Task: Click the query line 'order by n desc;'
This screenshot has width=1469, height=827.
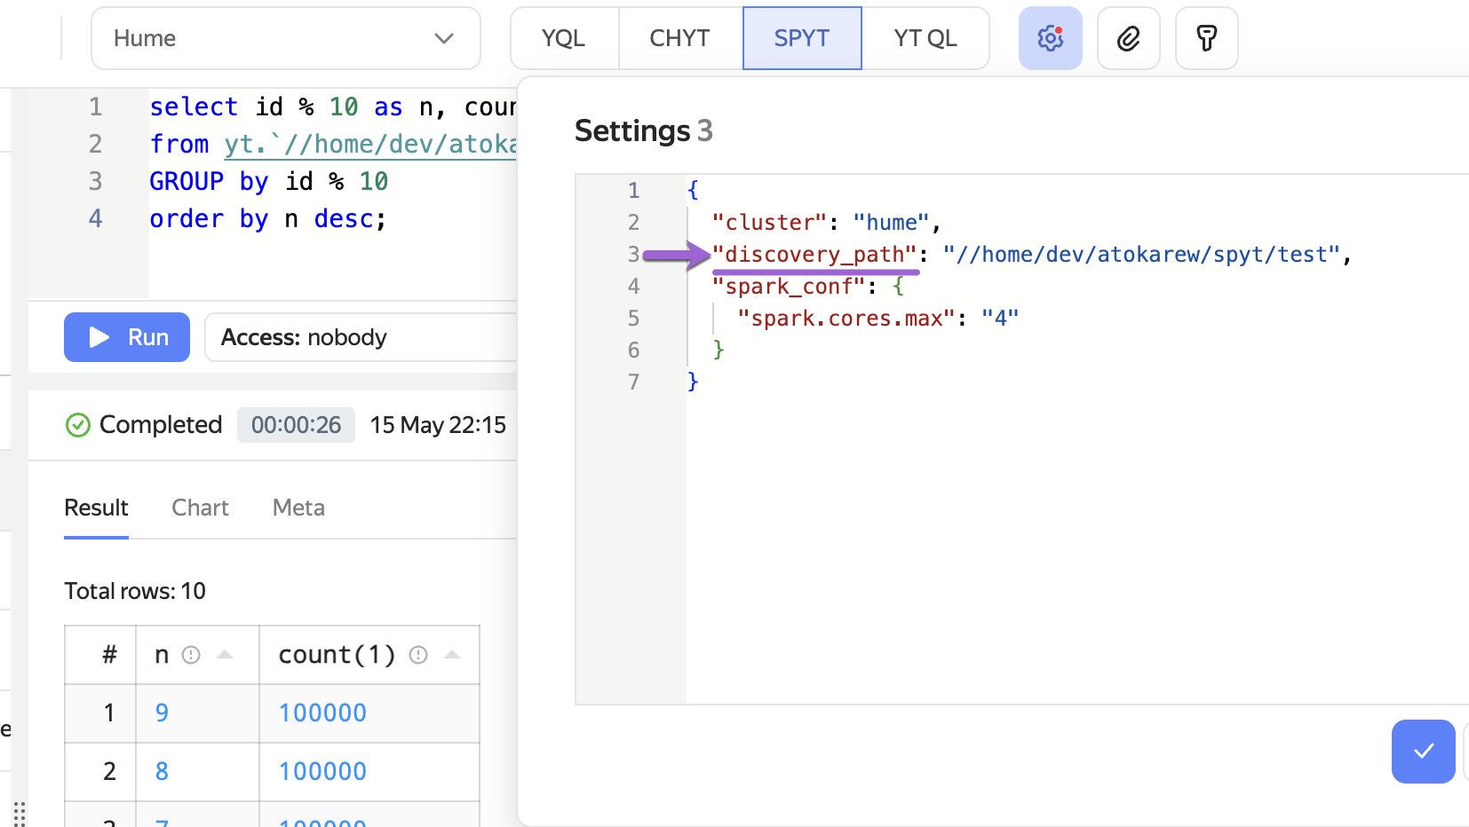Action: (268, 218)
